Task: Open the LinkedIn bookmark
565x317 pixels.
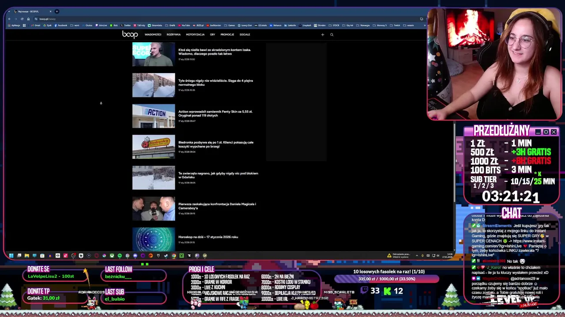Action: [290, 26]
